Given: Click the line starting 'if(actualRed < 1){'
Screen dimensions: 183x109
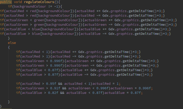Looking at the screenshot, I should pyautogui.click(x=78, y=52).
